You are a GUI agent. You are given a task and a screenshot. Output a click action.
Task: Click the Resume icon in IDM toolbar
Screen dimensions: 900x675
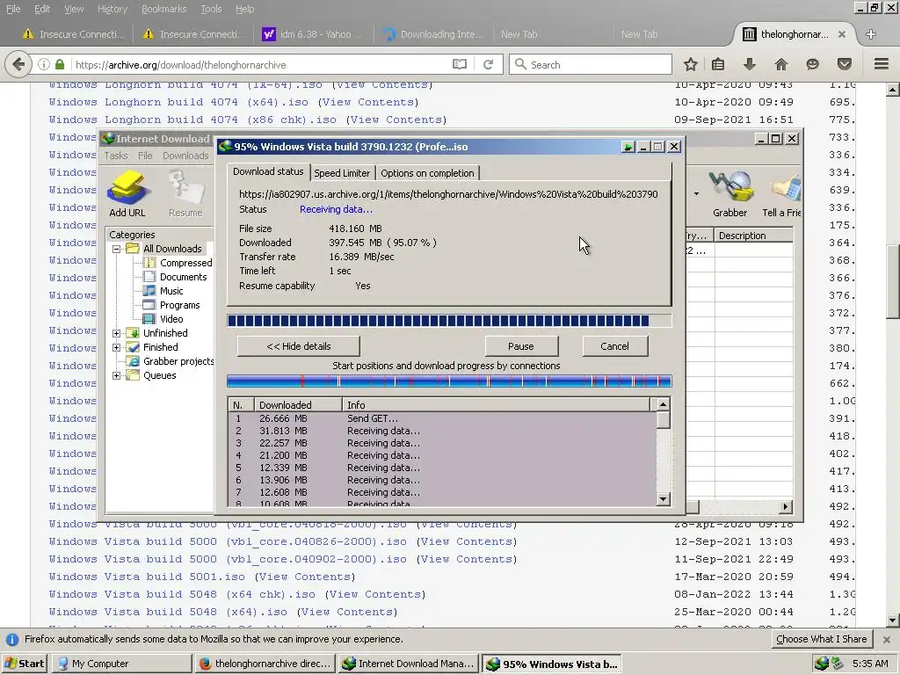pyautogui.click(x=185, y=193)
